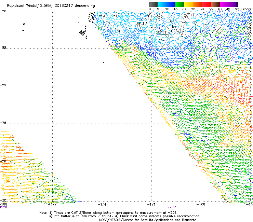Click the island cluster near -175, -21
This screenshot has width=253, height=222.
(83, 33)
